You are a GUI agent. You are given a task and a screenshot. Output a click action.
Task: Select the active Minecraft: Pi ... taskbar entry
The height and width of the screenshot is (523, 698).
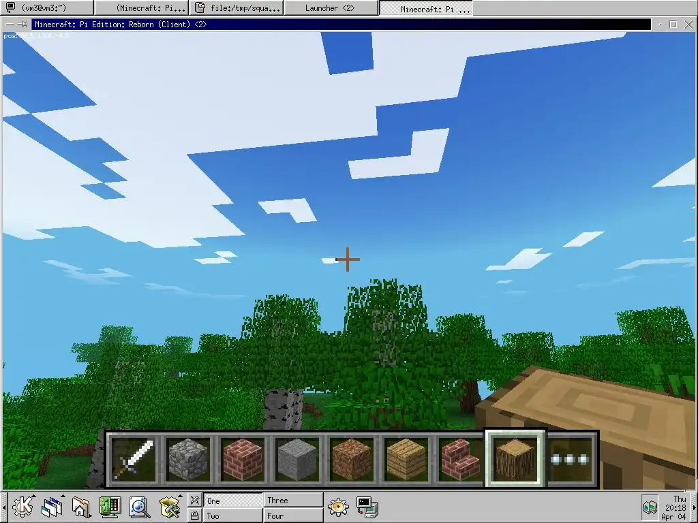pos(426,8)
